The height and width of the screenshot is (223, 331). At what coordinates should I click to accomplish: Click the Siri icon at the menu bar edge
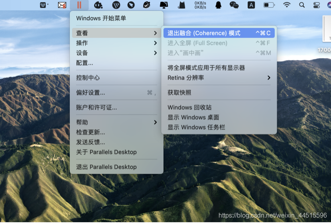point(329,5)
